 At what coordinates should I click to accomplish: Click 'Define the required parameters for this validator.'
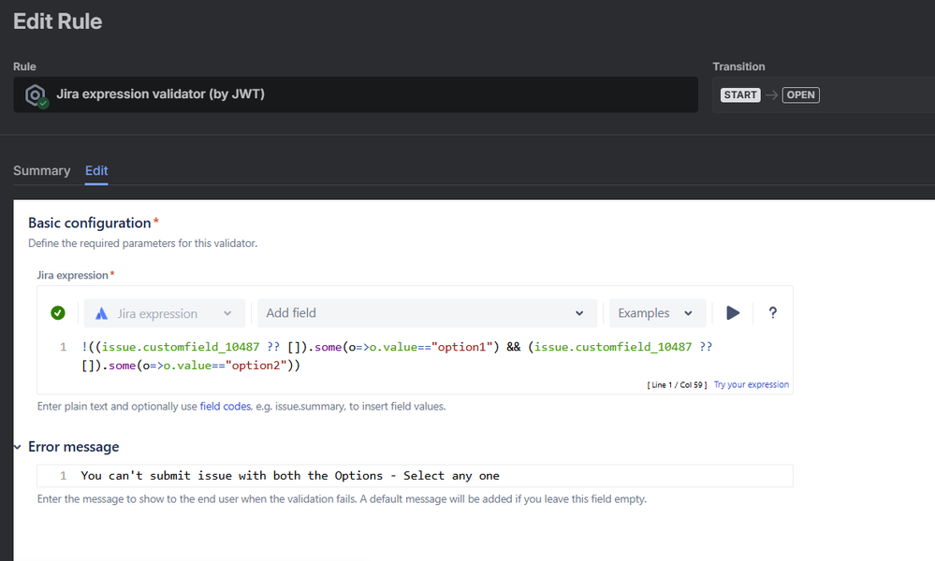[143, 243]
